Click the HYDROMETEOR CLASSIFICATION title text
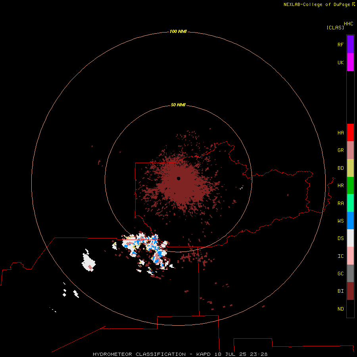The image size is (357, 357). tap(139, 354)
